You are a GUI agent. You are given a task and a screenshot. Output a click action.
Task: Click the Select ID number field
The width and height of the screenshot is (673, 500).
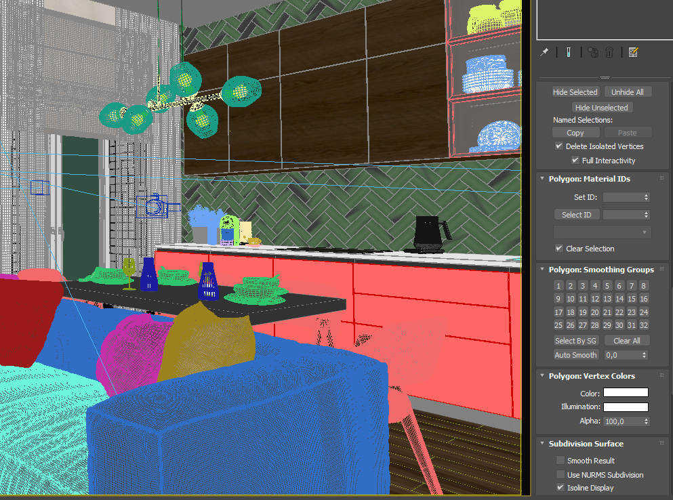click(623, 215)
